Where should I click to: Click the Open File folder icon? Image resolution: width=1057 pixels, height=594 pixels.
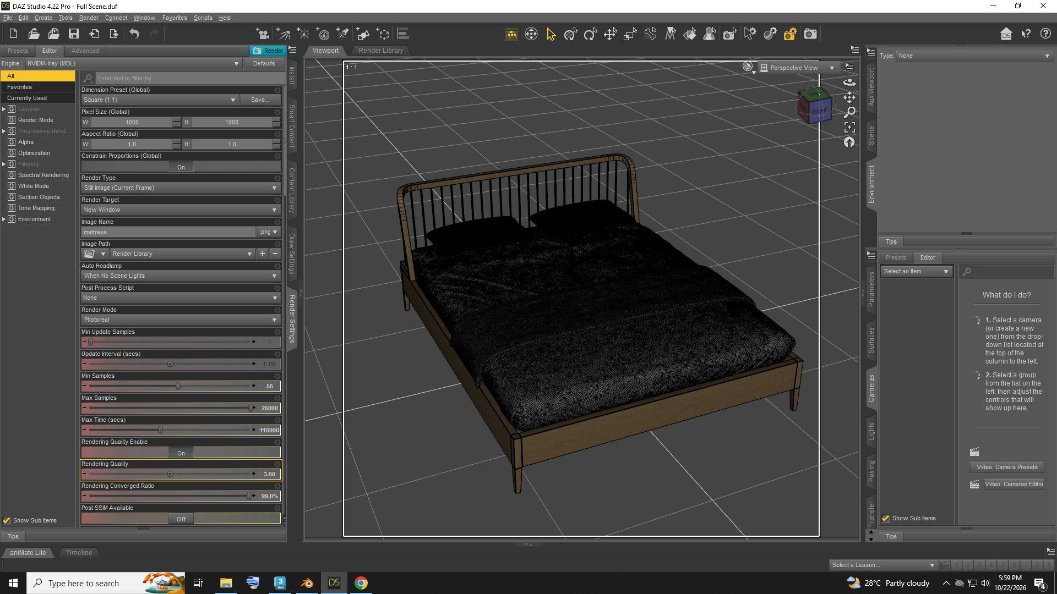pos(34,34)
